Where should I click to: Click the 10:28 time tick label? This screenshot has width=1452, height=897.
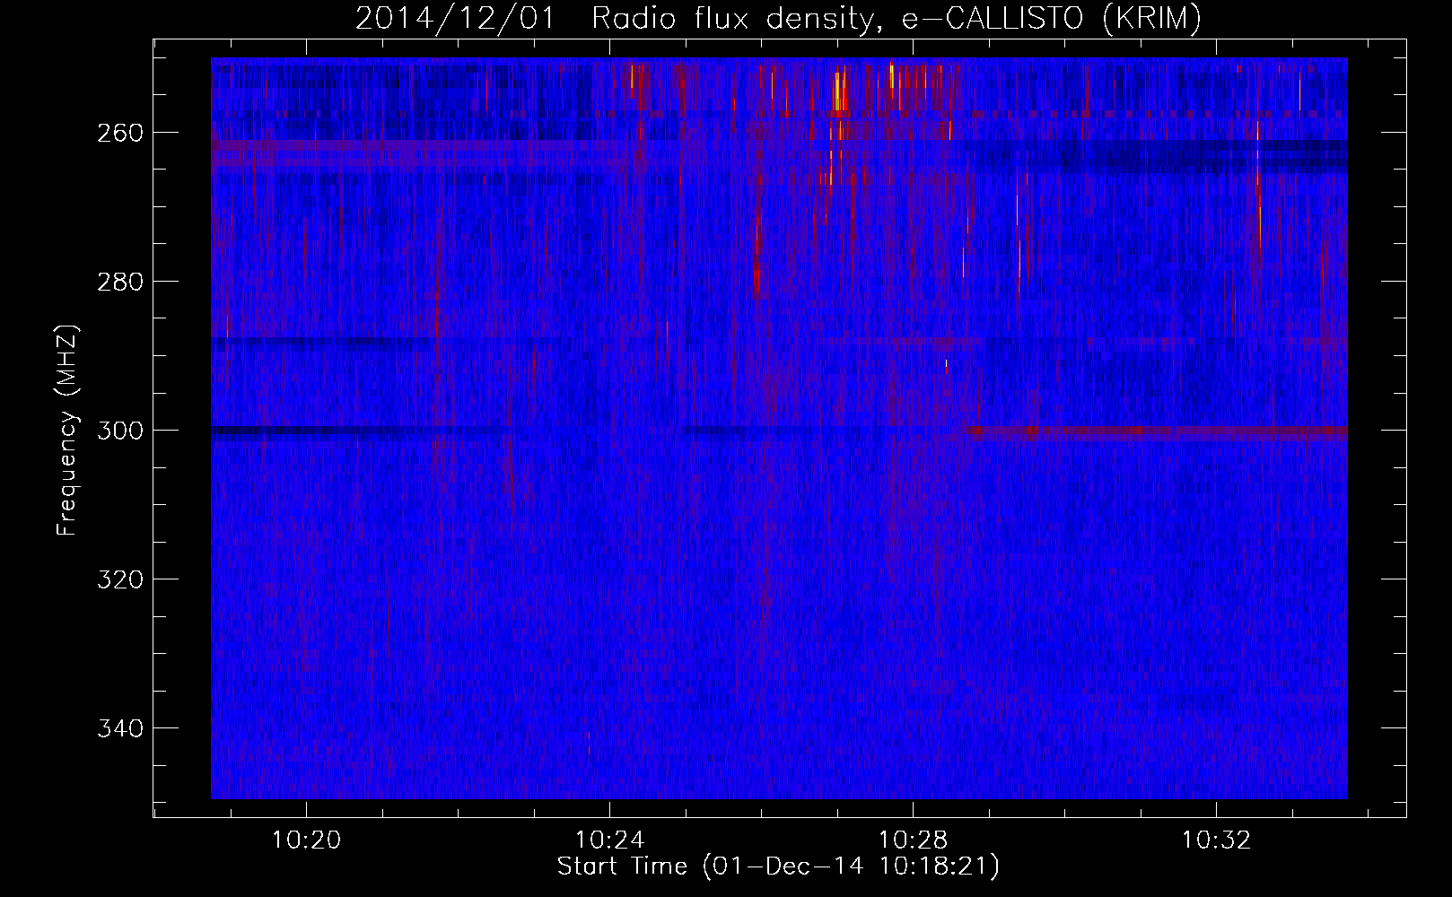coord(914,840)
